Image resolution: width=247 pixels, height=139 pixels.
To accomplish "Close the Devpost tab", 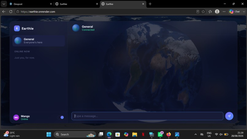I will (x=51, y=4).
